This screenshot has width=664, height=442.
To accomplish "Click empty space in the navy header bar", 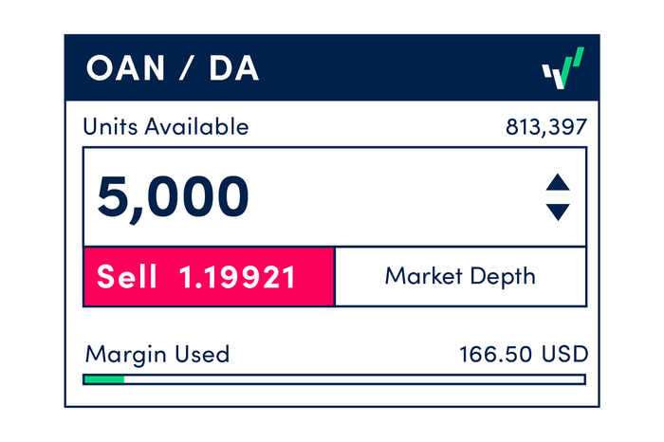I will [398, 69].
